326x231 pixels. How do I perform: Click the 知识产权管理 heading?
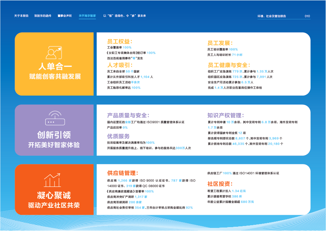[225, 115]
